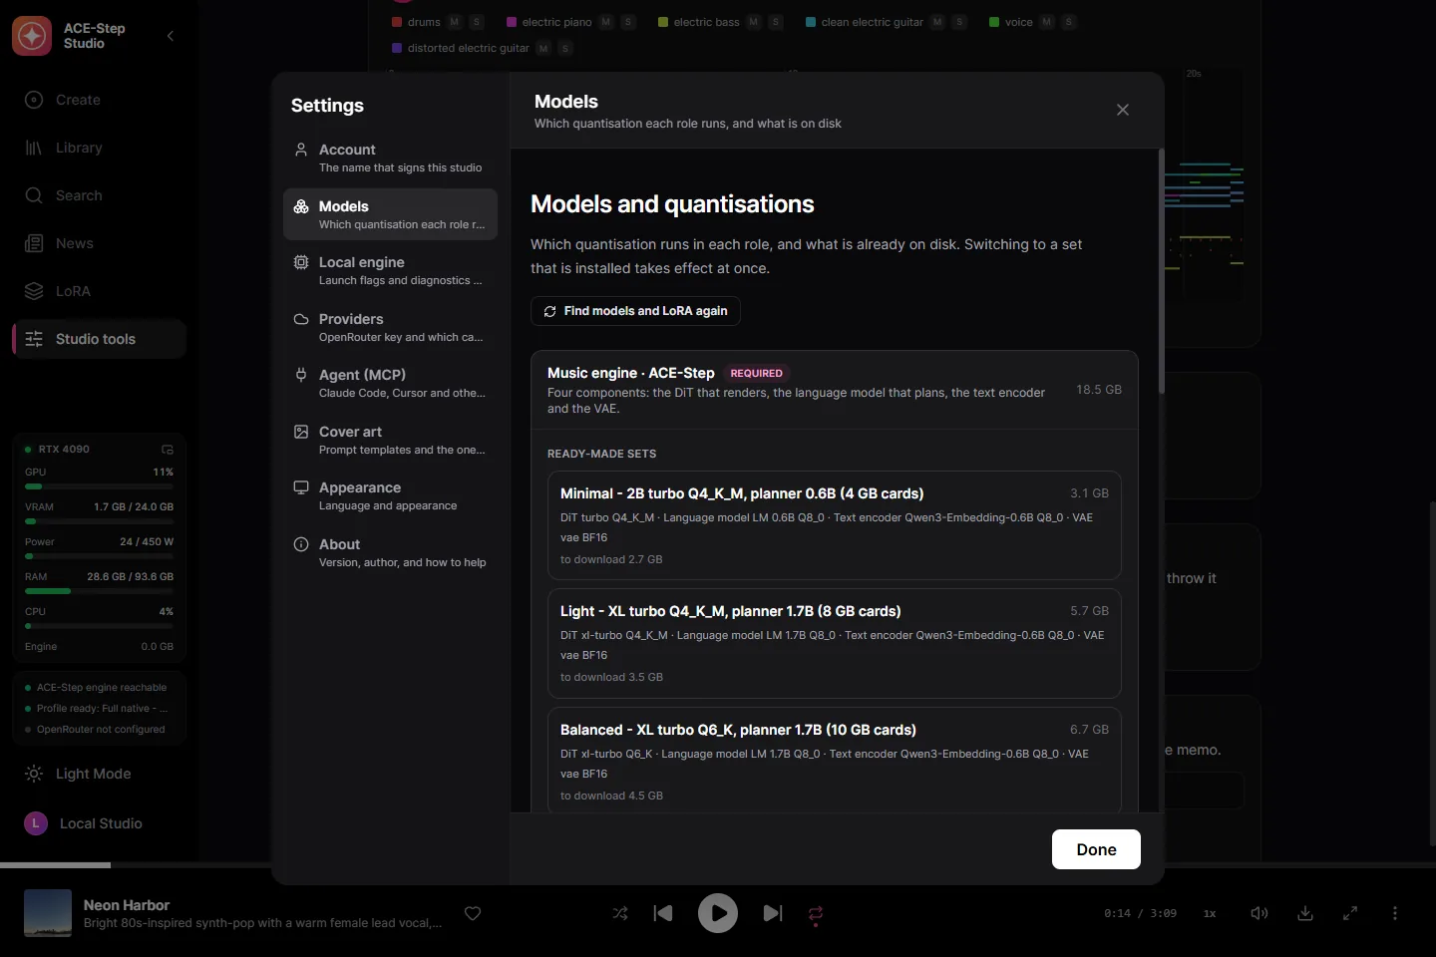Solo the drums track
This screenshot has width=1436, height=957.
[x=477, y=22]
